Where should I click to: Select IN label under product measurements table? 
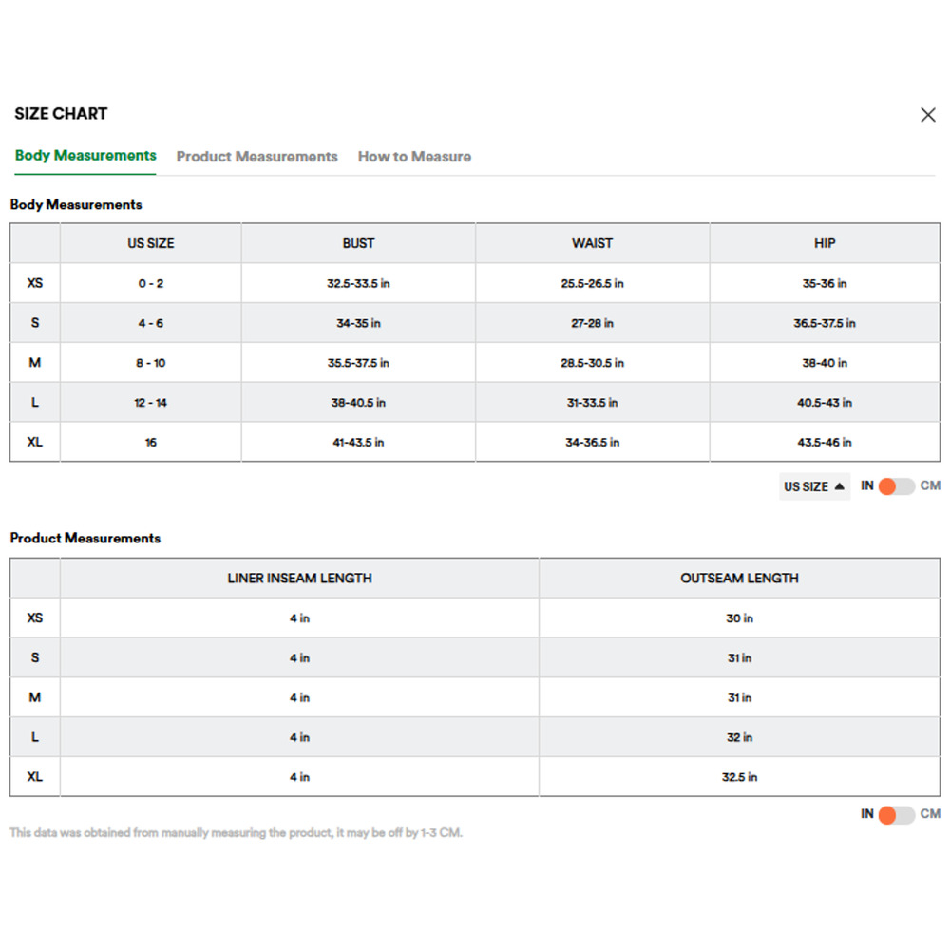[x=867, y=814]
